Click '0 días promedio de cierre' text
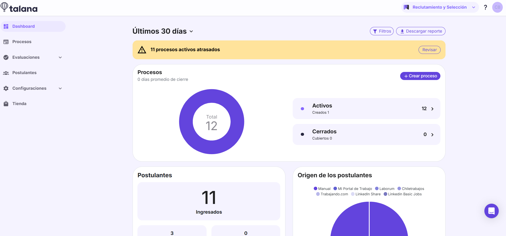Viewport: 506px width, 236px height. pos(163,79)
